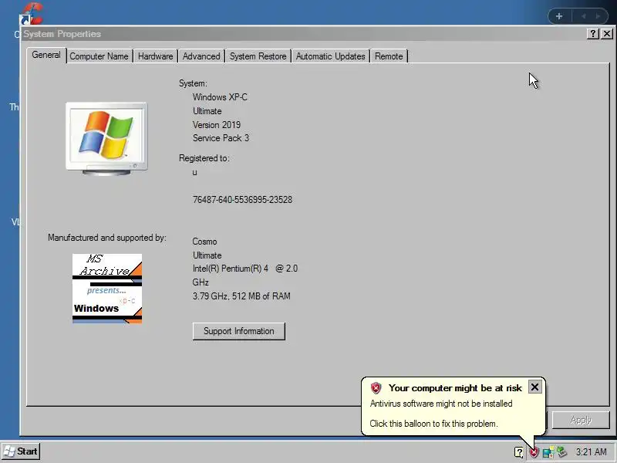The width and height of the screenshot is (617, 463).
Task: Switch to the Advanced tab
Action: [x=201, y=56]
